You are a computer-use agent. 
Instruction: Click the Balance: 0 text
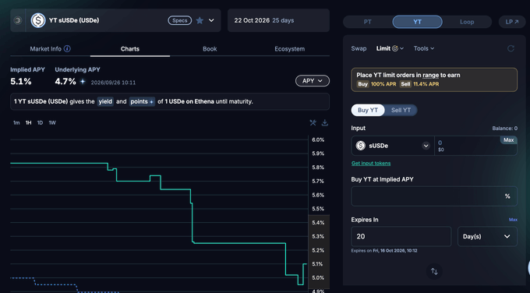pyautogui.click(x=504, y=129)
